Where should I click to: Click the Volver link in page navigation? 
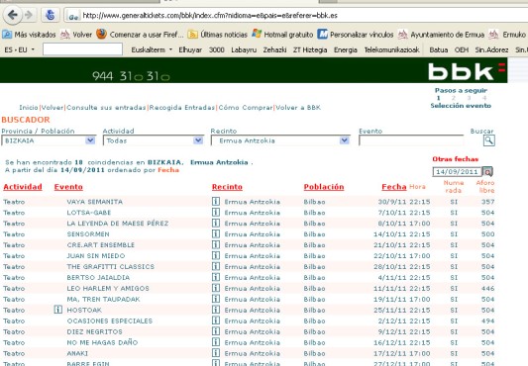point(53,108)
